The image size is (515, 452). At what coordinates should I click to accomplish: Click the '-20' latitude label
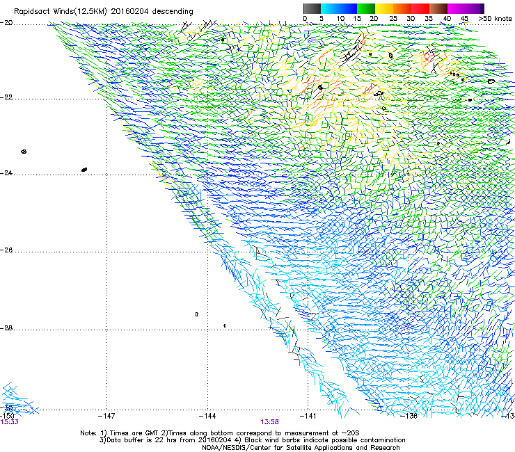(6, 23)
